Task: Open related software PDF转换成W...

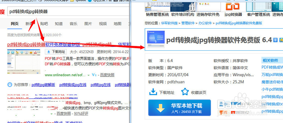Action: point(272,67)
